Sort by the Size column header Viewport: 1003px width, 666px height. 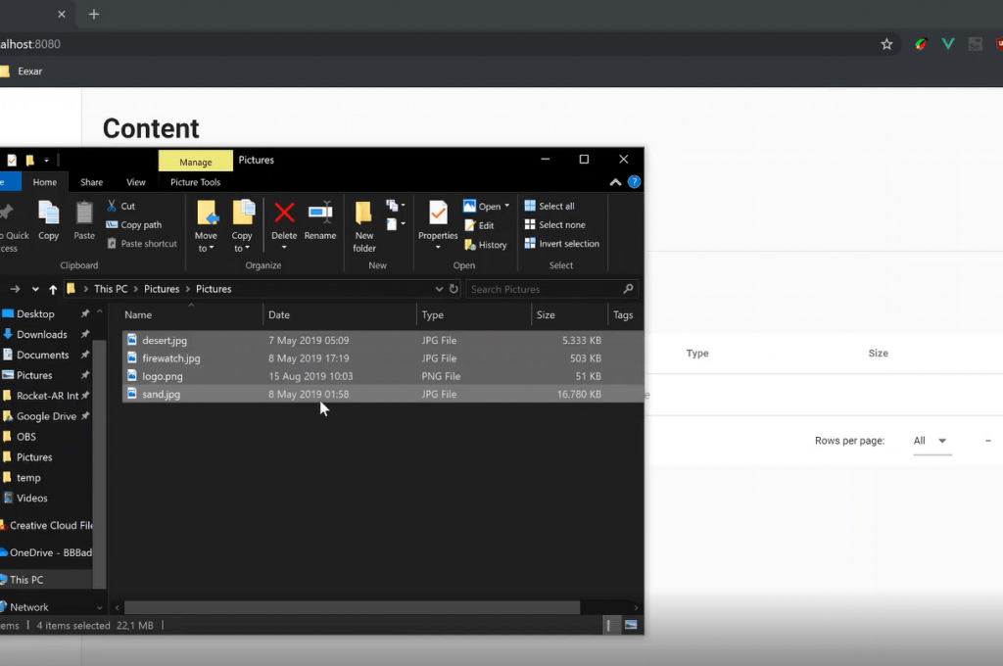pyautogui.click(x=569, y=314)
